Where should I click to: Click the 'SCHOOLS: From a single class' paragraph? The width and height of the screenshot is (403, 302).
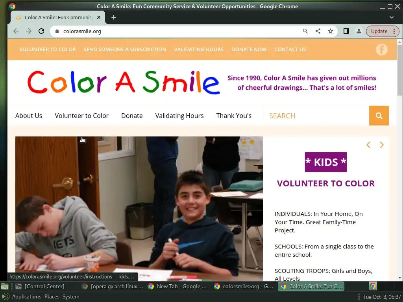[324, 250]
